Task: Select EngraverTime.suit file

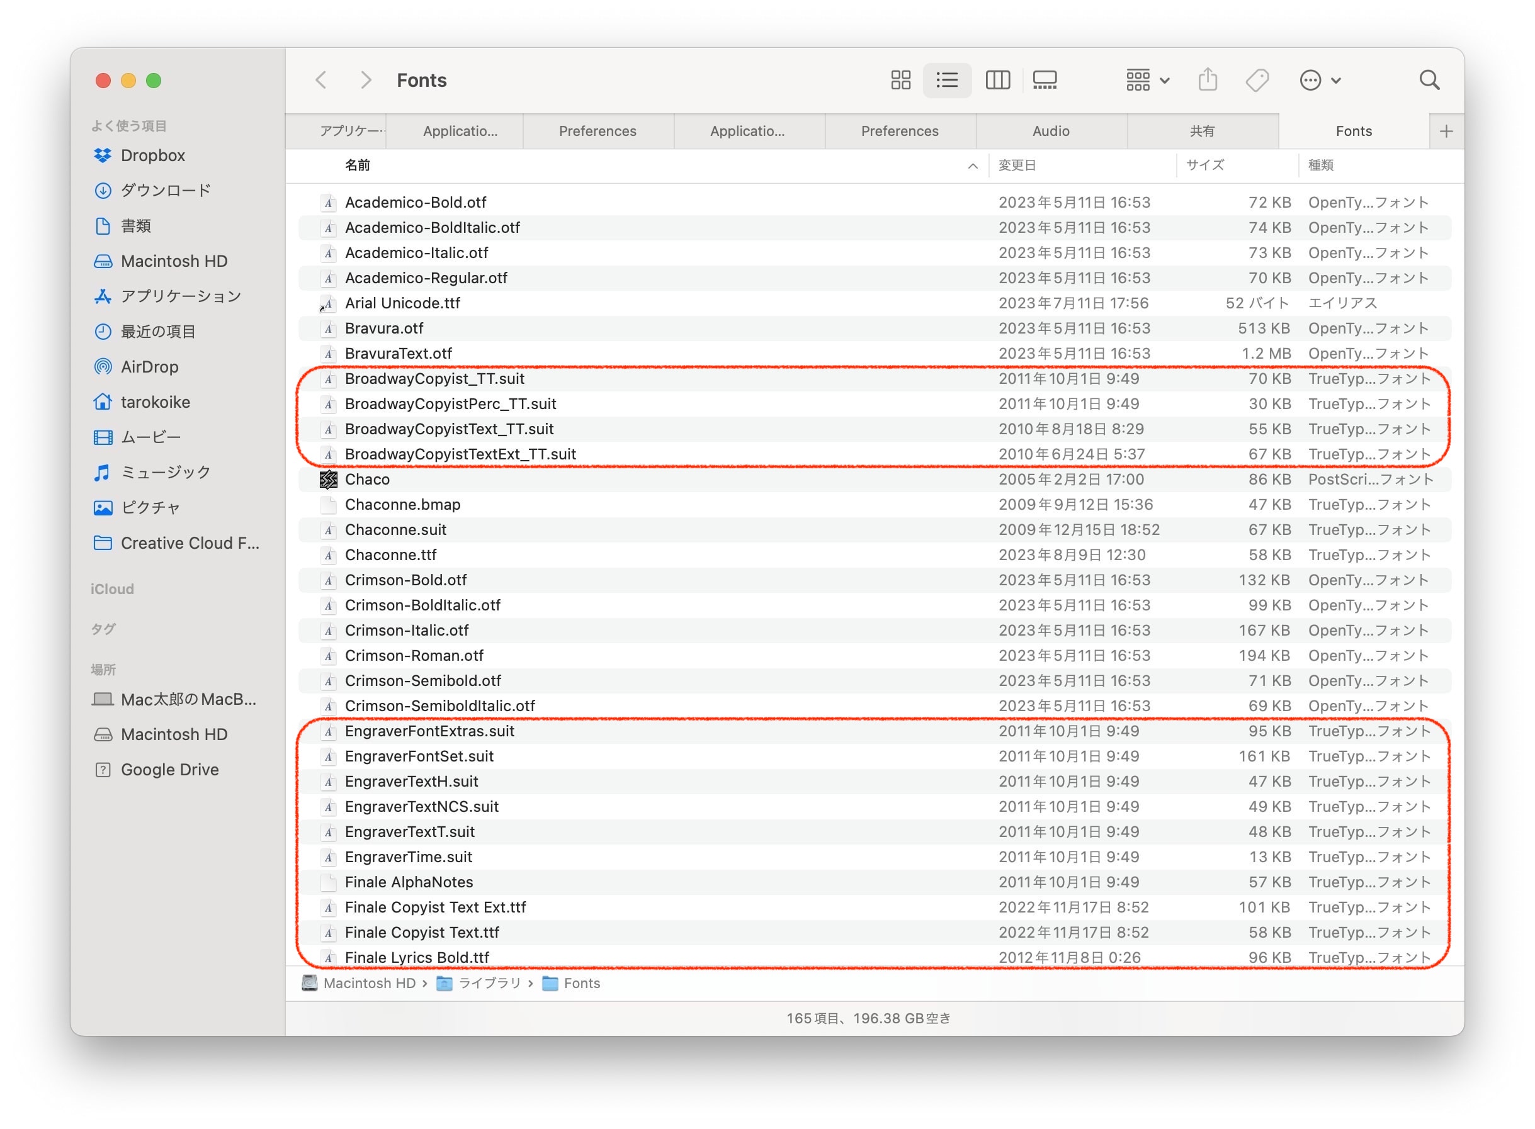Action: pyautogui.click(x=875, y=858)
